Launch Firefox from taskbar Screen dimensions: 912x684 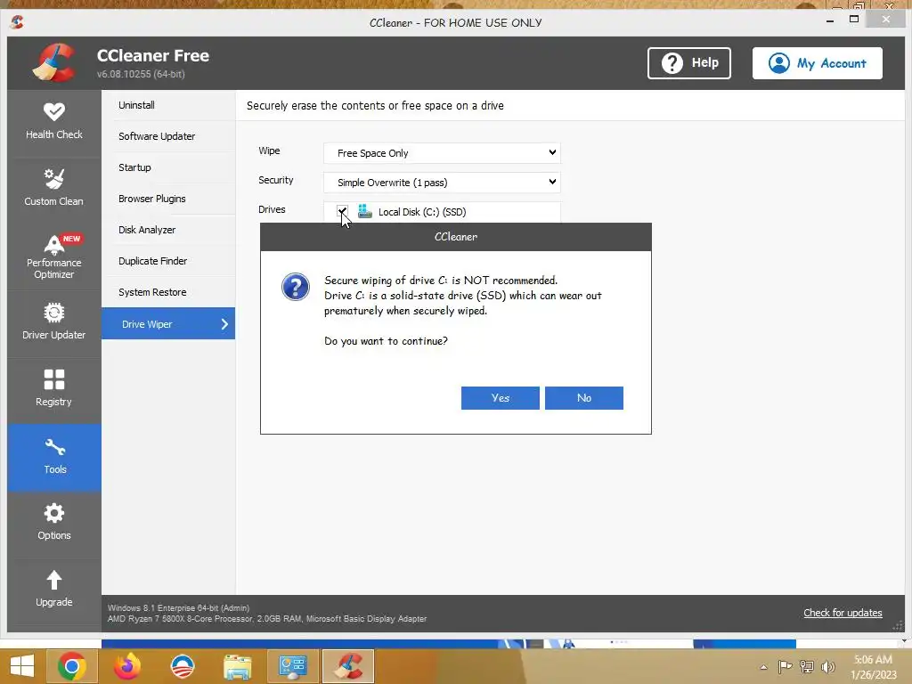[127, 666]
